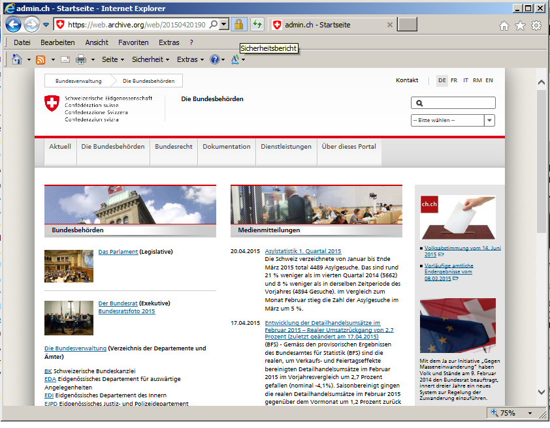The width and height of the screenshot is (550, 428).
Task: Click the Bundesverwaltung breadcrumb
Action: pyautogui.click(x=78, y=81)
